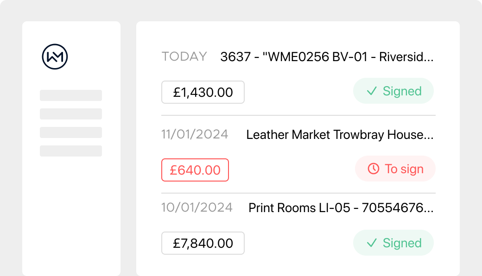Click the Signed text for the £7,840.00 entry

point(402,243)
